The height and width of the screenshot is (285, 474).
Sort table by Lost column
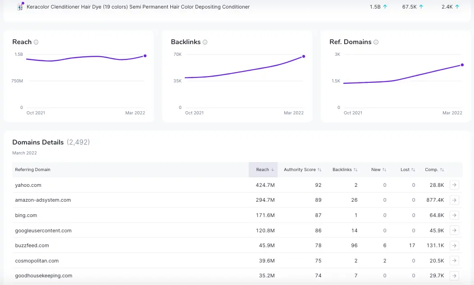point(408,170)
